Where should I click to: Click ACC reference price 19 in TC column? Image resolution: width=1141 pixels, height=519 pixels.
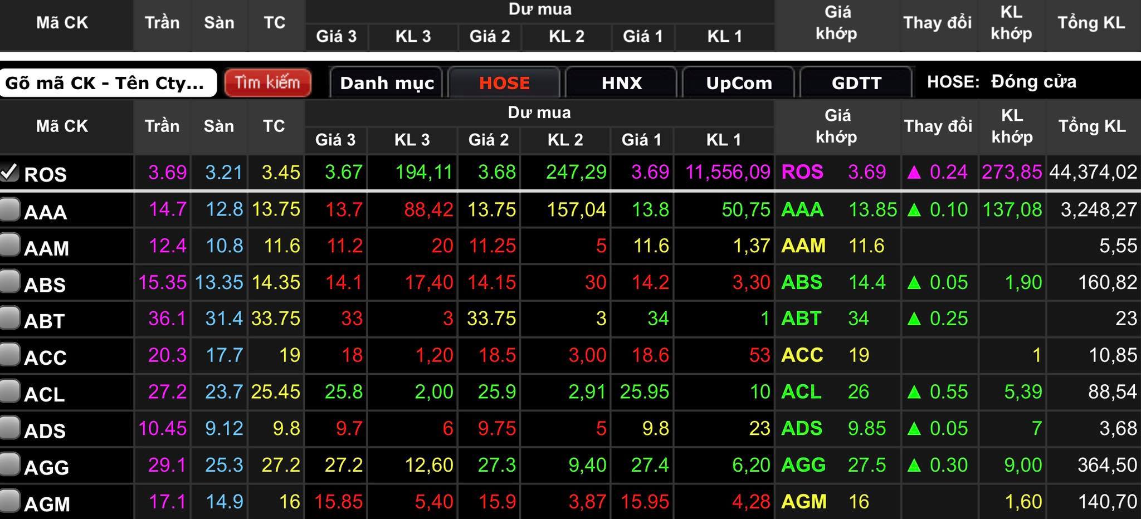click(289, 355)
